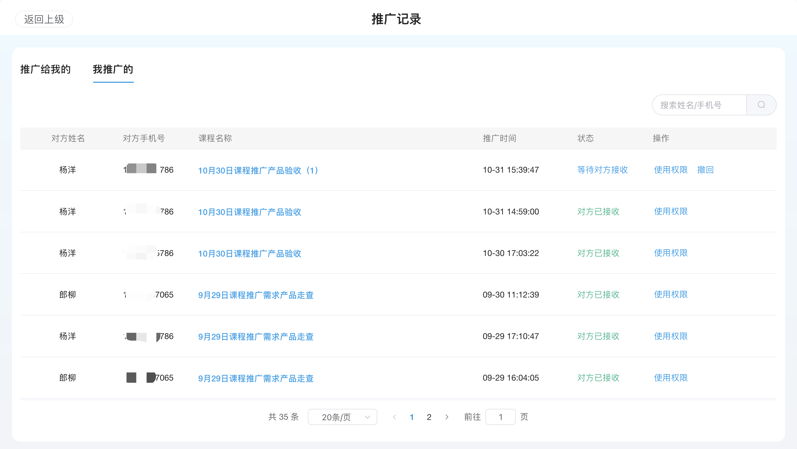Click 撤回 to recall the pending promotion

tap(706, 170)
